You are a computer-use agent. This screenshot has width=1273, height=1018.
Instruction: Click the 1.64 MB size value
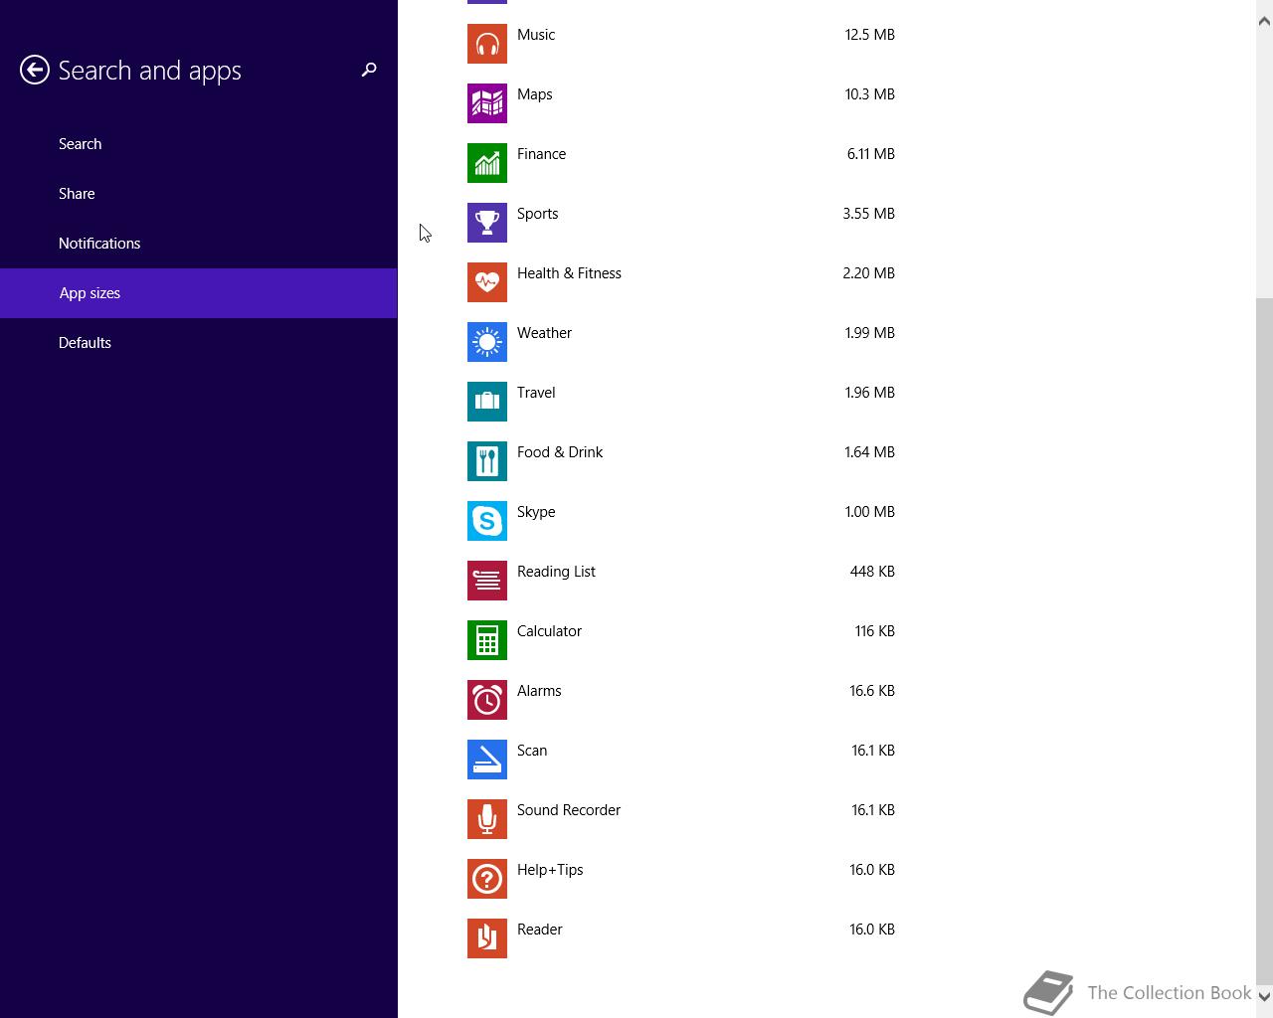(869, 452)
